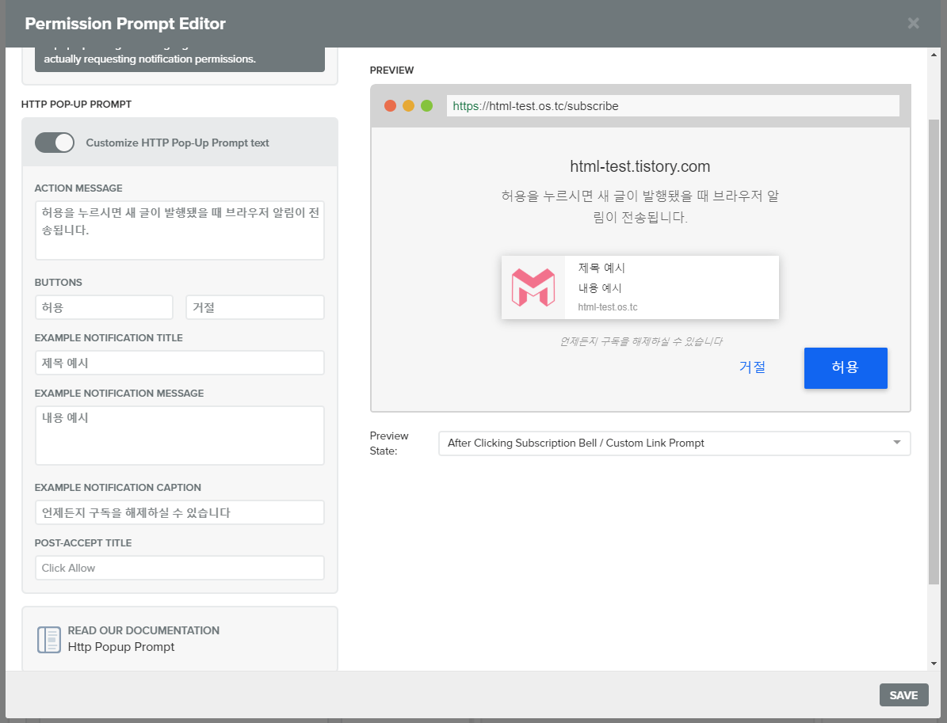Screen dimensions: 947x723
Task: Click the documentation book icon
Action: pos(49,639)
